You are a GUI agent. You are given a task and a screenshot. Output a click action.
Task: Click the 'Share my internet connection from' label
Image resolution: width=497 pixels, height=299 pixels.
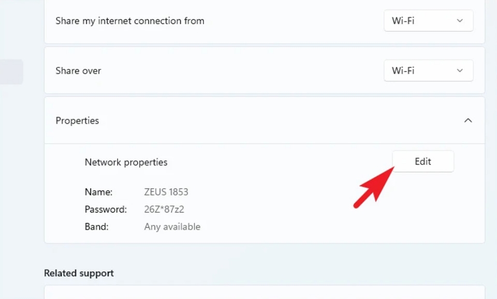click(129, 21)
